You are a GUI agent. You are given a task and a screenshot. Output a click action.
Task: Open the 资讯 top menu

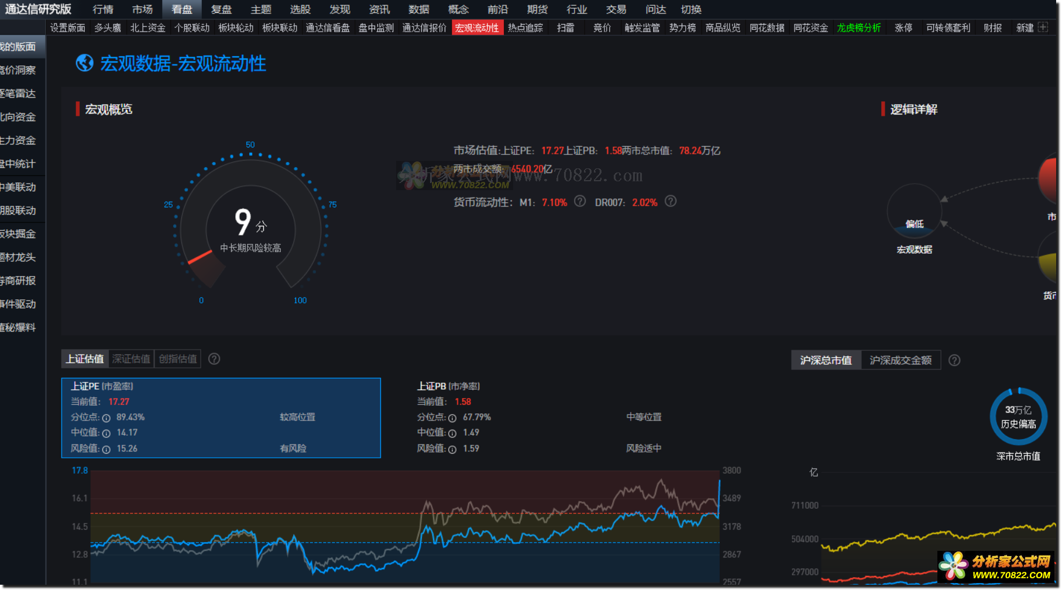(379, 9)
